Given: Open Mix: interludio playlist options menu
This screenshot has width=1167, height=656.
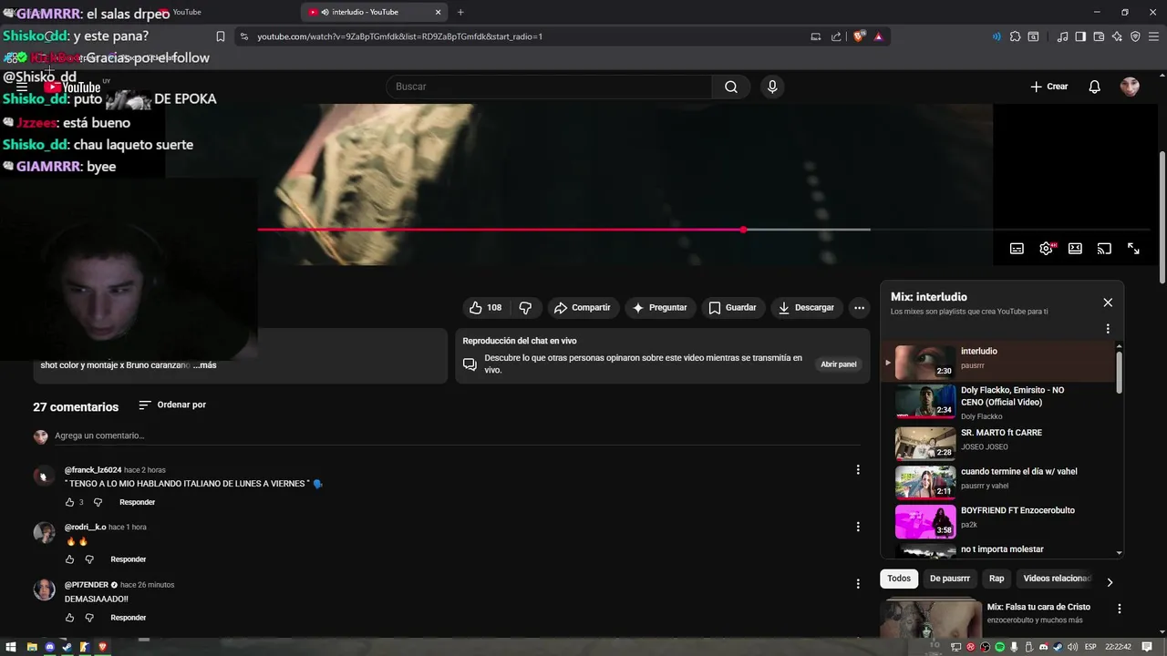Looking at the screenshot, I should 1108,329.
